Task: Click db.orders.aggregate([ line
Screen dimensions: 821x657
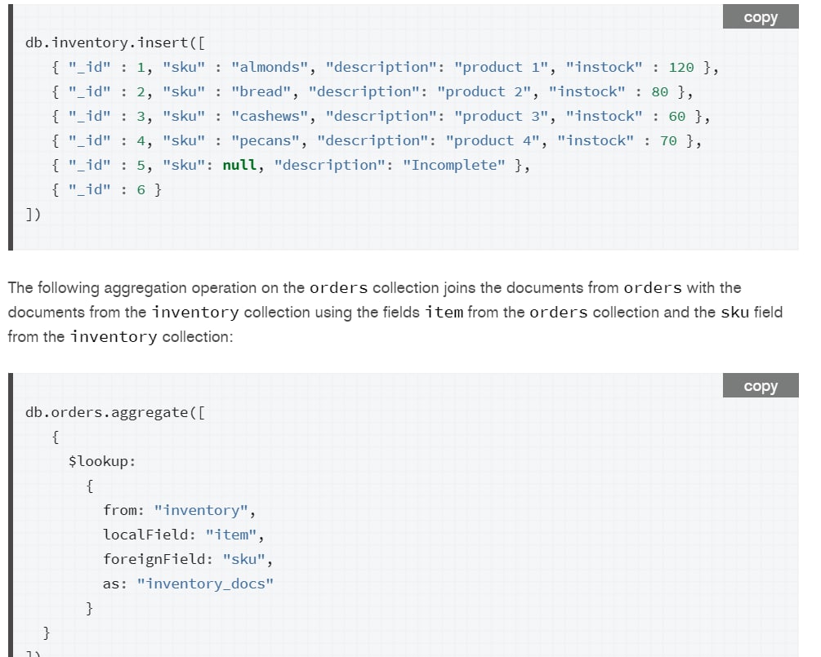Action: (115, 413)
